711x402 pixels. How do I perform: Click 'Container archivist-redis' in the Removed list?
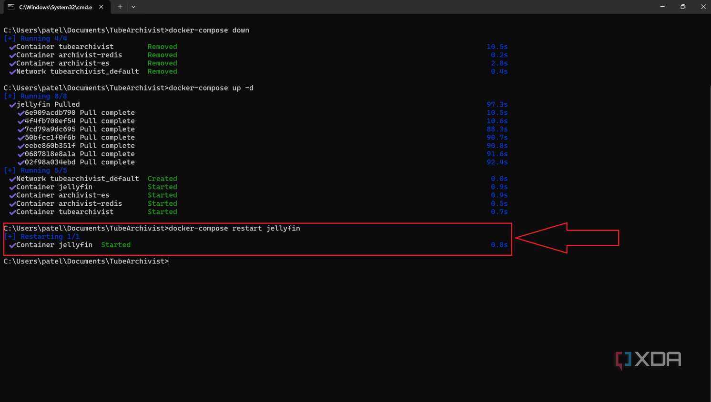tap(69, 55)
